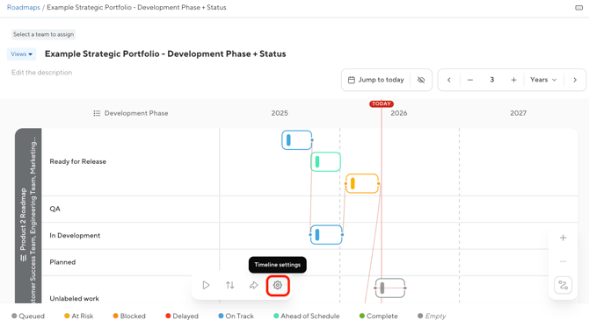Click the TODAY marker label
Image resolution: width=589 pixels, height=327 pixels.
pos(382,103)
